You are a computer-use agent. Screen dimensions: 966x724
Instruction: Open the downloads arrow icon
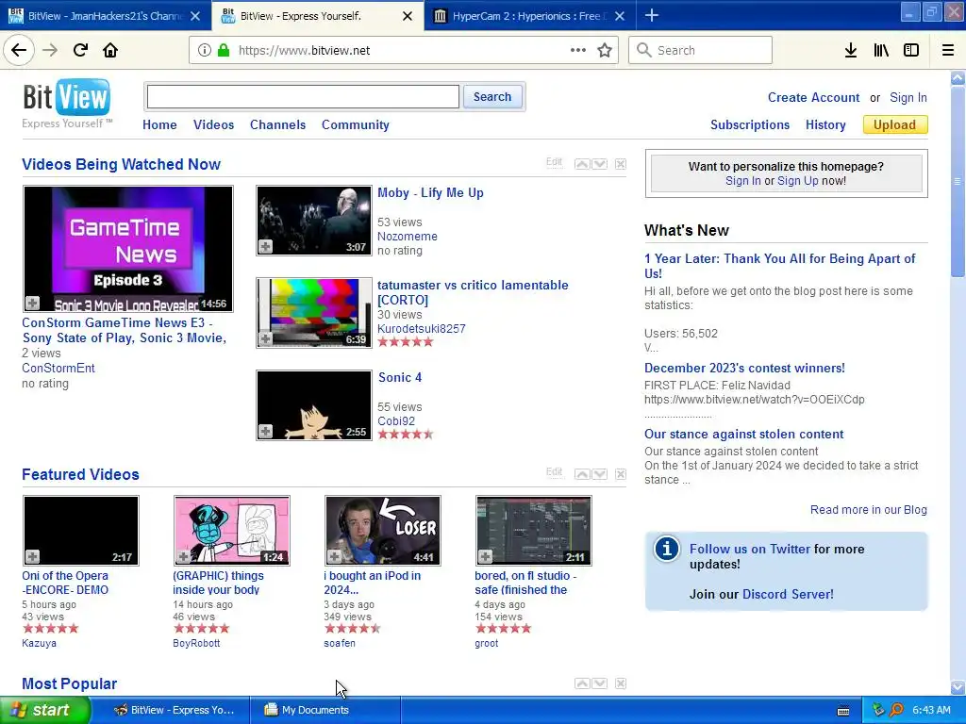[851, 51]
